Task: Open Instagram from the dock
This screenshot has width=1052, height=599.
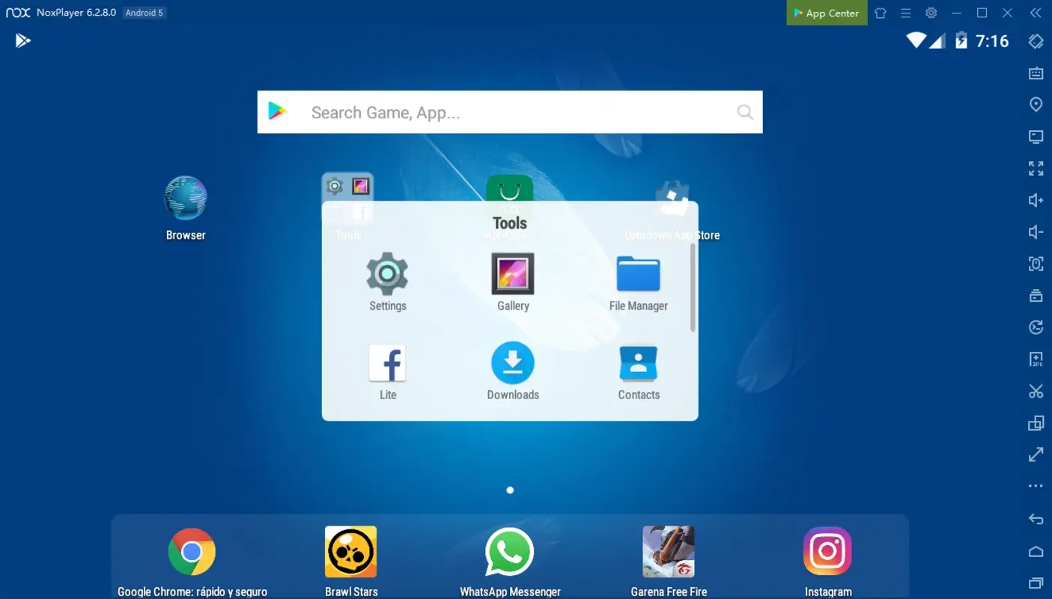Action: pyautogui.click(x=827, y=552)
